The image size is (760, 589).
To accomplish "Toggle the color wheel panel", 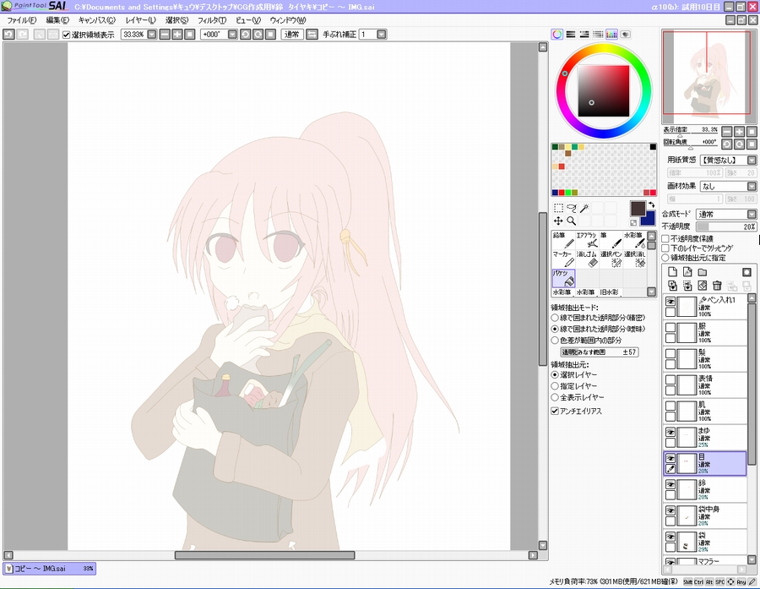I will click(x=557, y=34).
